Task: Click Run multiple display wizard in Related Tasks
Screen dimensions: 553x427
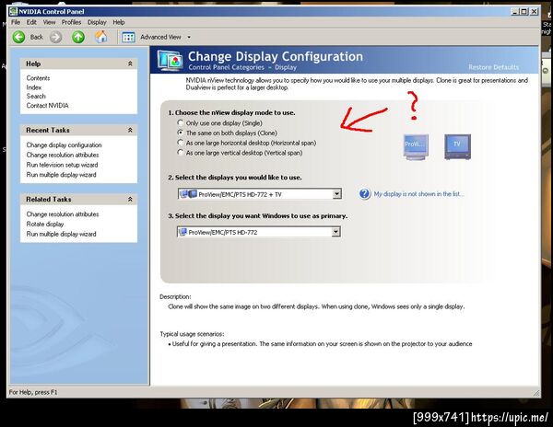Action: coord(61,234)
